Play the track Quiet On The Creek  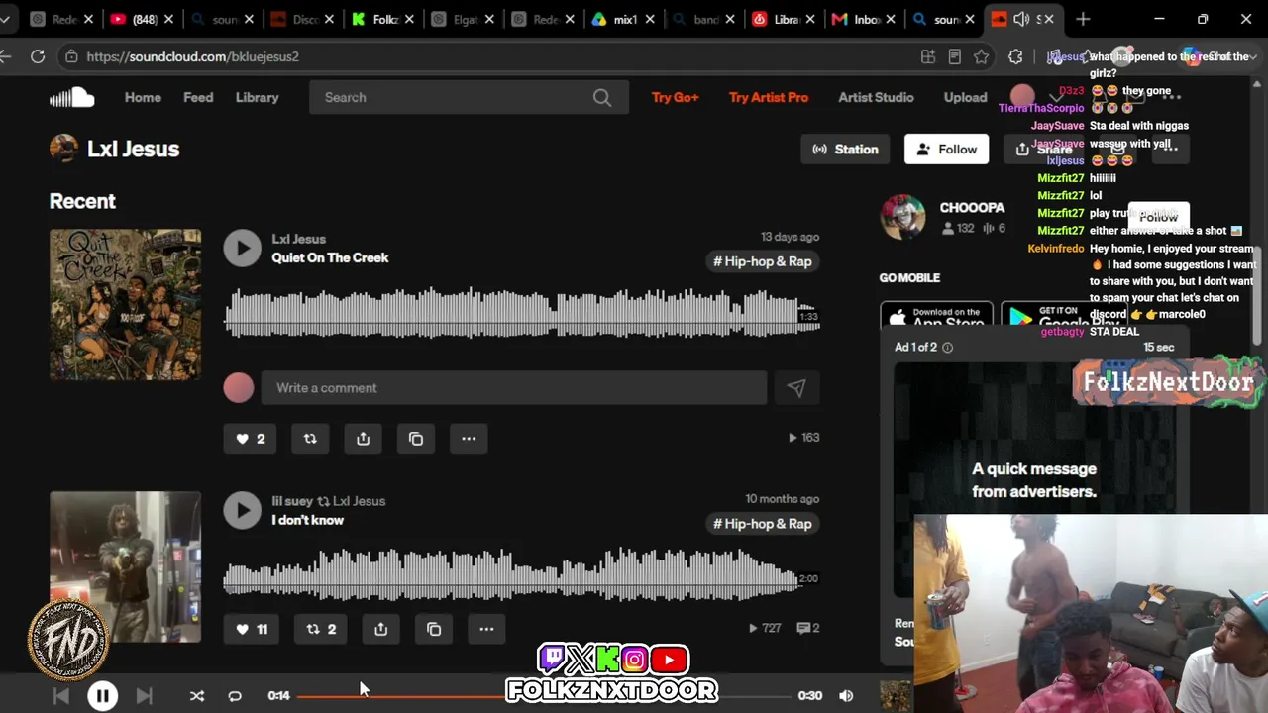pyautogui.click(x=242, y=248)
